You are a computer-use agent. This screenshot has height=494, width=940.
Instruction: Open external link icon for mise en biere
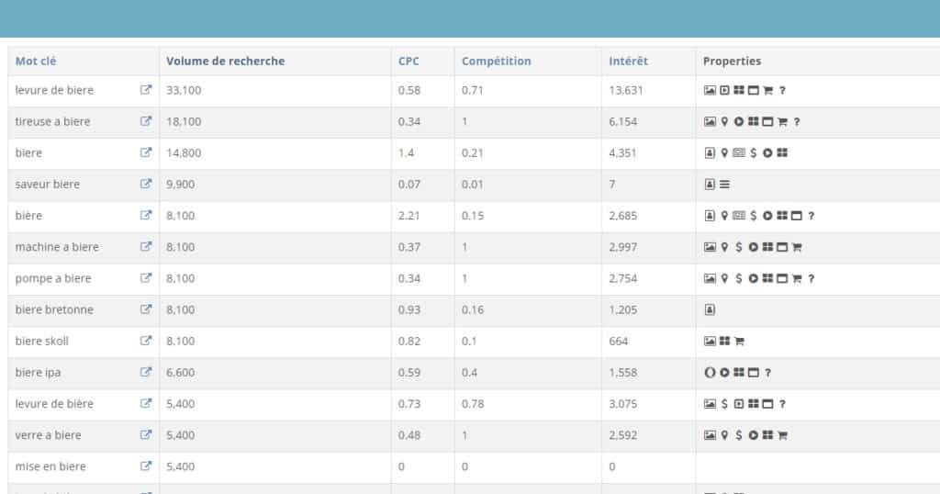(146, 466)
